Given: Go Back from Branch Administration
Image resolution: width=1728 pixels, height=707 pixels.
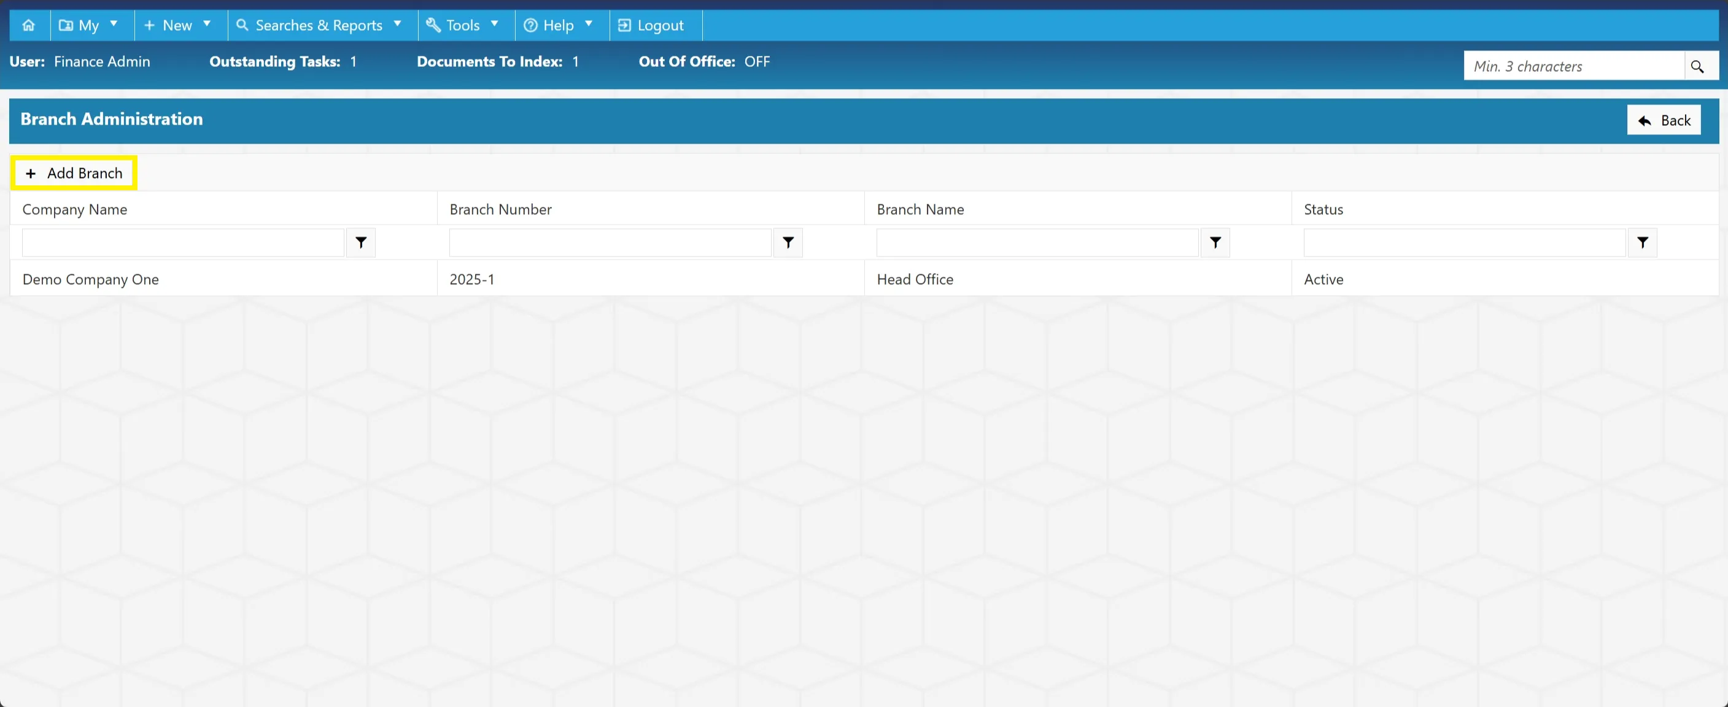Looking at the screenshot, I should [x=1664, y=121].
